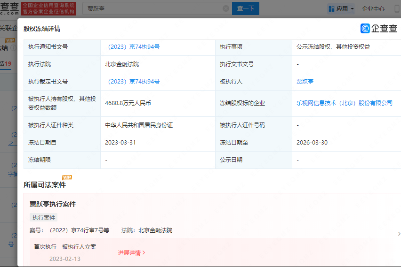Image resolution: width=401 pixels, height=267 pixels.
Task: Click the mobile phone icon at top right
Action: click(x=396, y=8)
